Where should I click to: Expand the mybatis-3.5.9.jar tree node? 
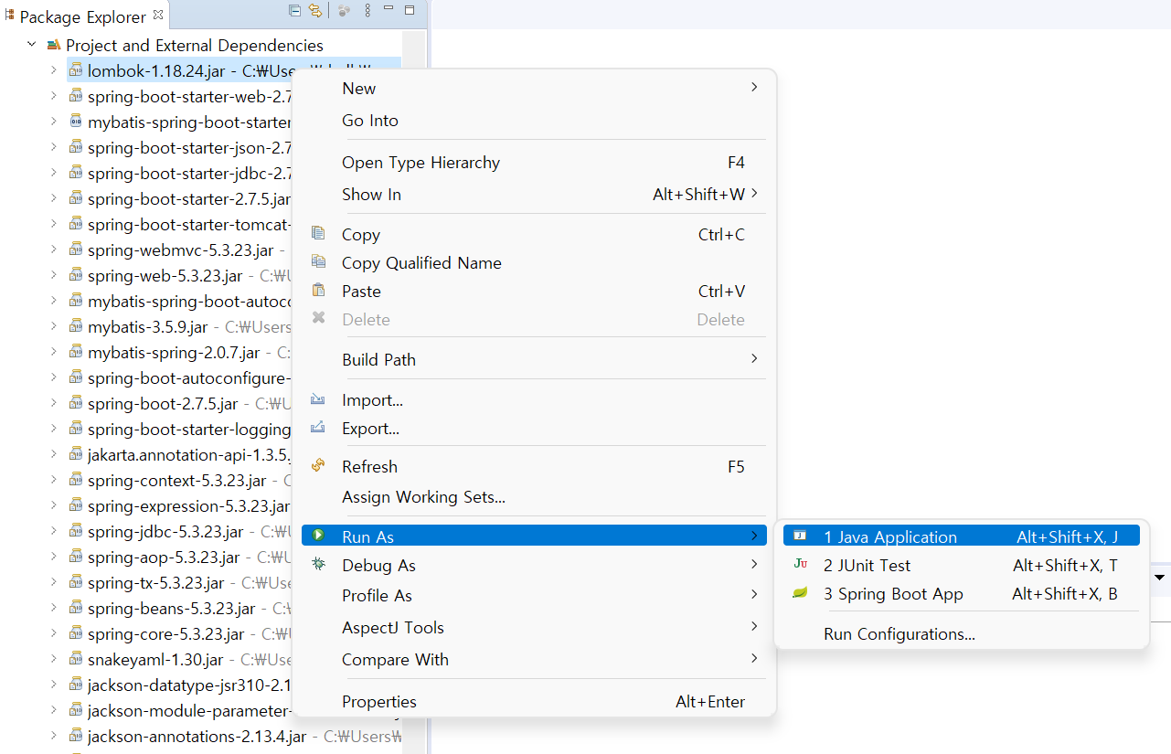[53, 326]
